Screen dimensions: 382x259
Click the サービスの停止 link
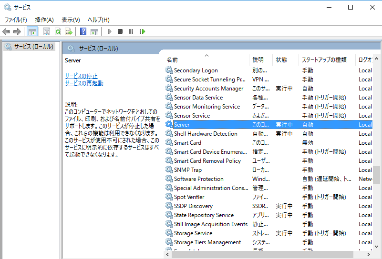[x=81, y=76]
